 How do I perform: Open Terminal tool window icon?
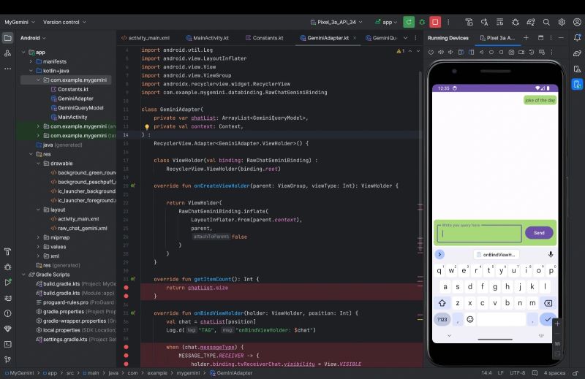[x=7, y=345]
